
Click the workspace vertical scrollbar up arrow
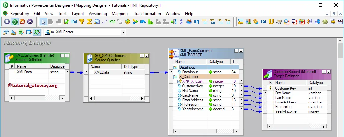tap(340, 41)
